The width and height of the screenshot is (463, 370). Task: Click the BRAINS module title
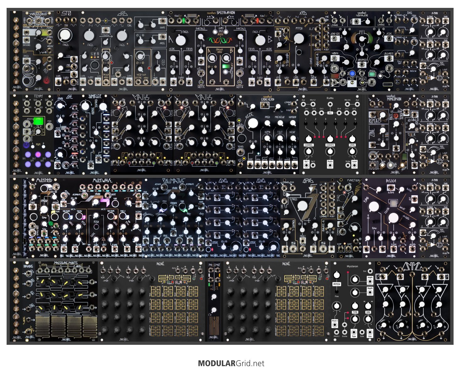(x=28, y=267)
